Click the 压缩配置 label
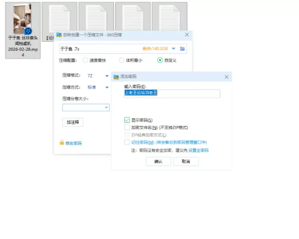Viewport: 299px width, 239px height. coord(68,60)
